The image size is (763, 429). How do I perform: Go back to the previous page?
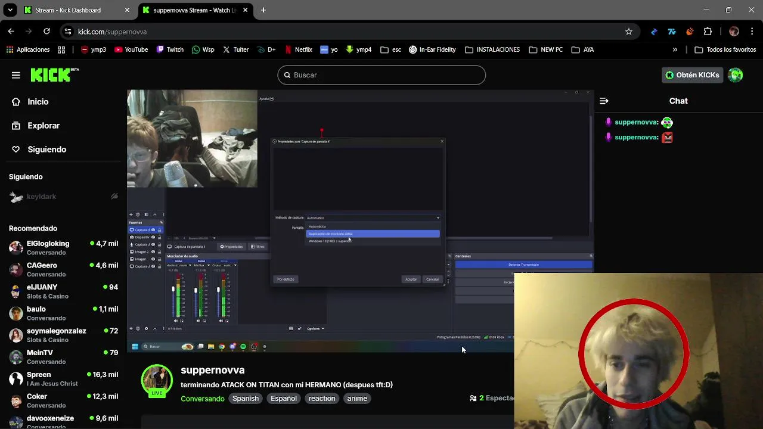pyautogui.click(x=11, y=32)
